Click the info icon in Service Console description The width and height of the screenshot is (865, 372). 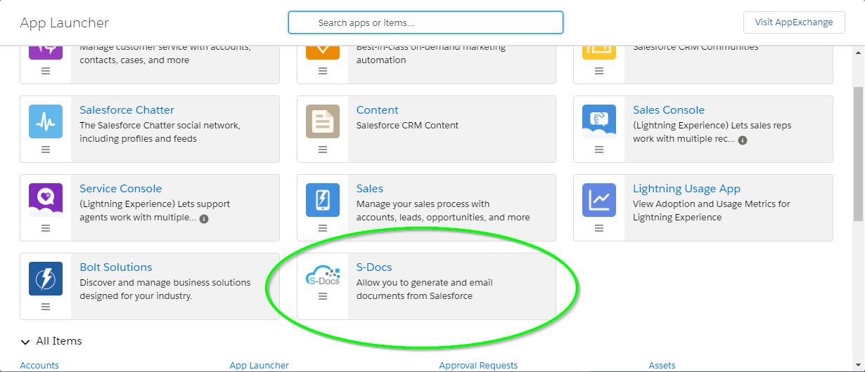point(204,218)
